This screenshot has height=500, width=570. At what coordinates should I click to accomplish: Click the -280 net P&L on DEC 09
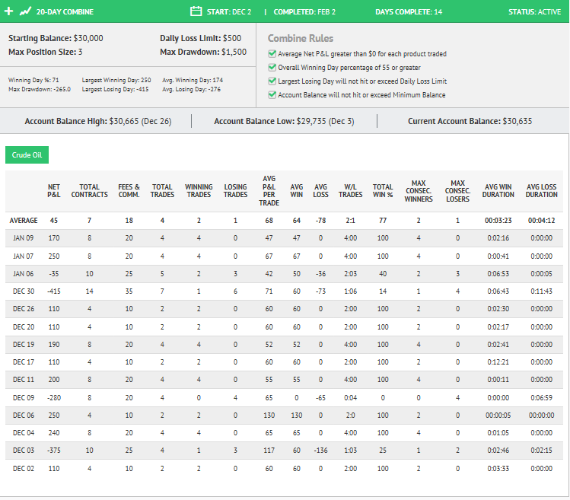pyautogui.click(x=54, y=397)
